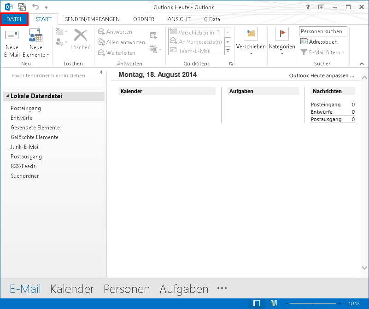Image resolution: width=369 pixels, height=309 pixels.
Task: Open Suchordner folder
Action: click(25, 175)
